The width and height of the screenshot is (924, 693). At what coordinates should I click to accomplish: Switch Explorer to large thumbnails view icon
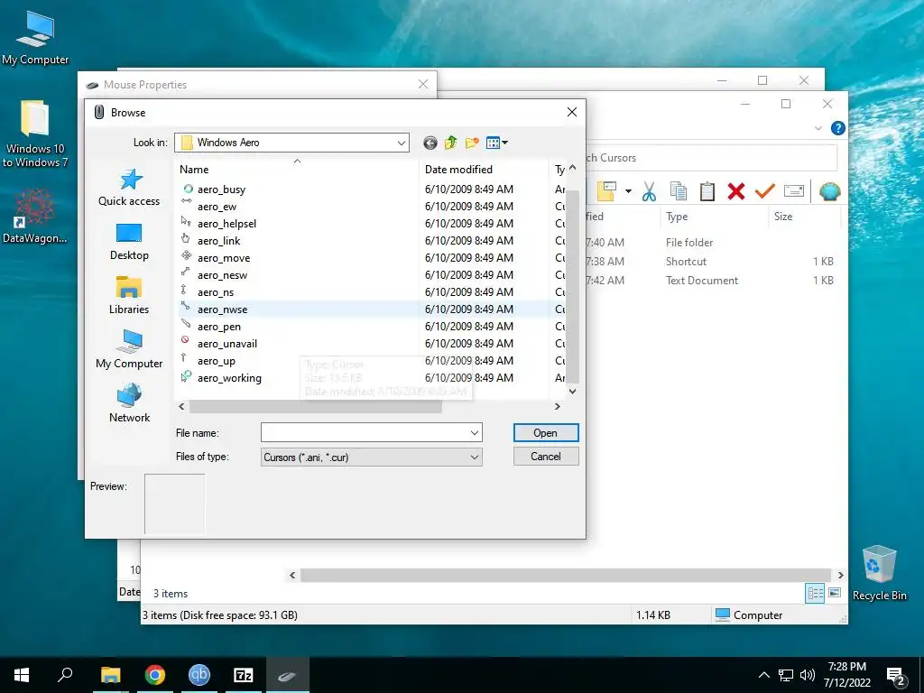click(835, 593)
